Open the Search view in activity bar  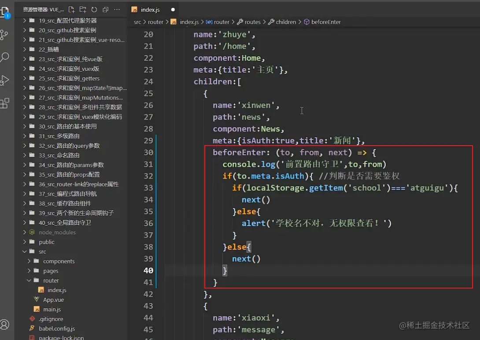coord(4,57)
